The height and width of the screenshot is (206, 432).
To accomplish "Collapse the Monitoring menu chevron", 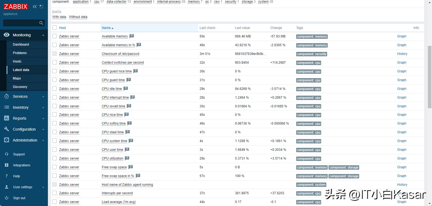I will coord(43,35).
